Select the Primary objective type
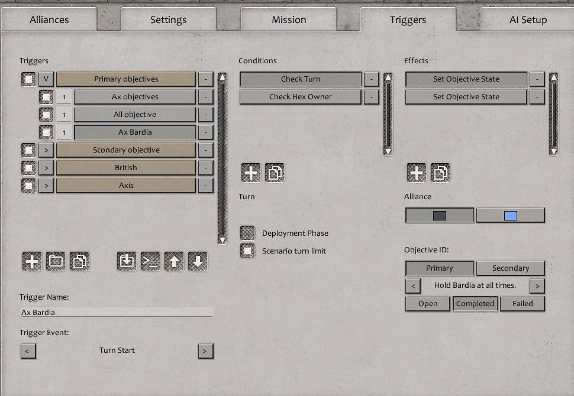This screenshot has height=396, width=574. click(x=440, y=268)
